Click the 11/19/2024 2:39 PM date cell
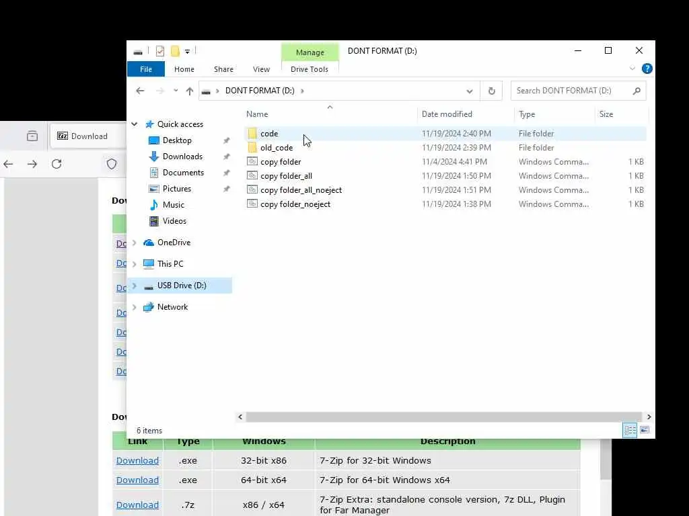The height and width of the screenshot is (516, 689). [456, 148]
